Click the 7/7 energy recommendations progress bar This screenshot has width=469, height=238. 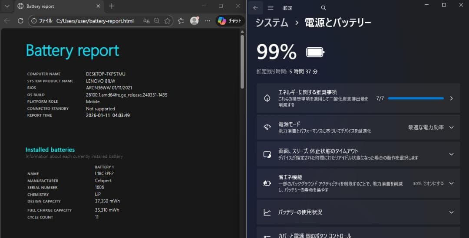416,98
